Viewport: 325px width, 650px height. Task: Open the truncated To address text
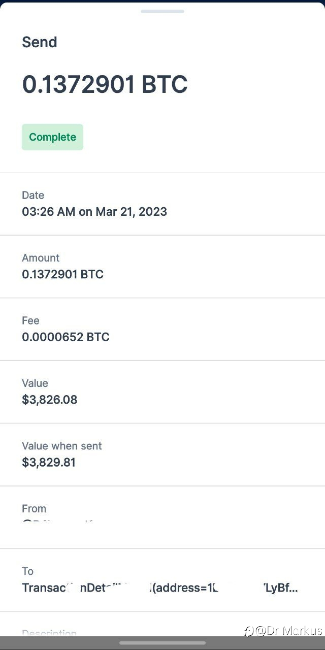pos(160,588)
